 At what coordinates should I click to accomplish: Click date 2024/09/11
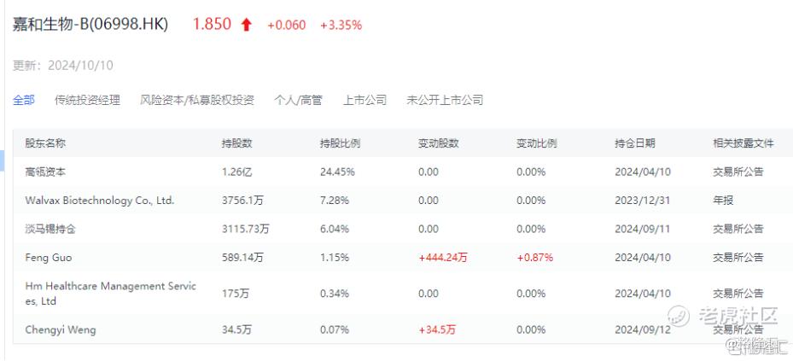[x=643, y=229]
